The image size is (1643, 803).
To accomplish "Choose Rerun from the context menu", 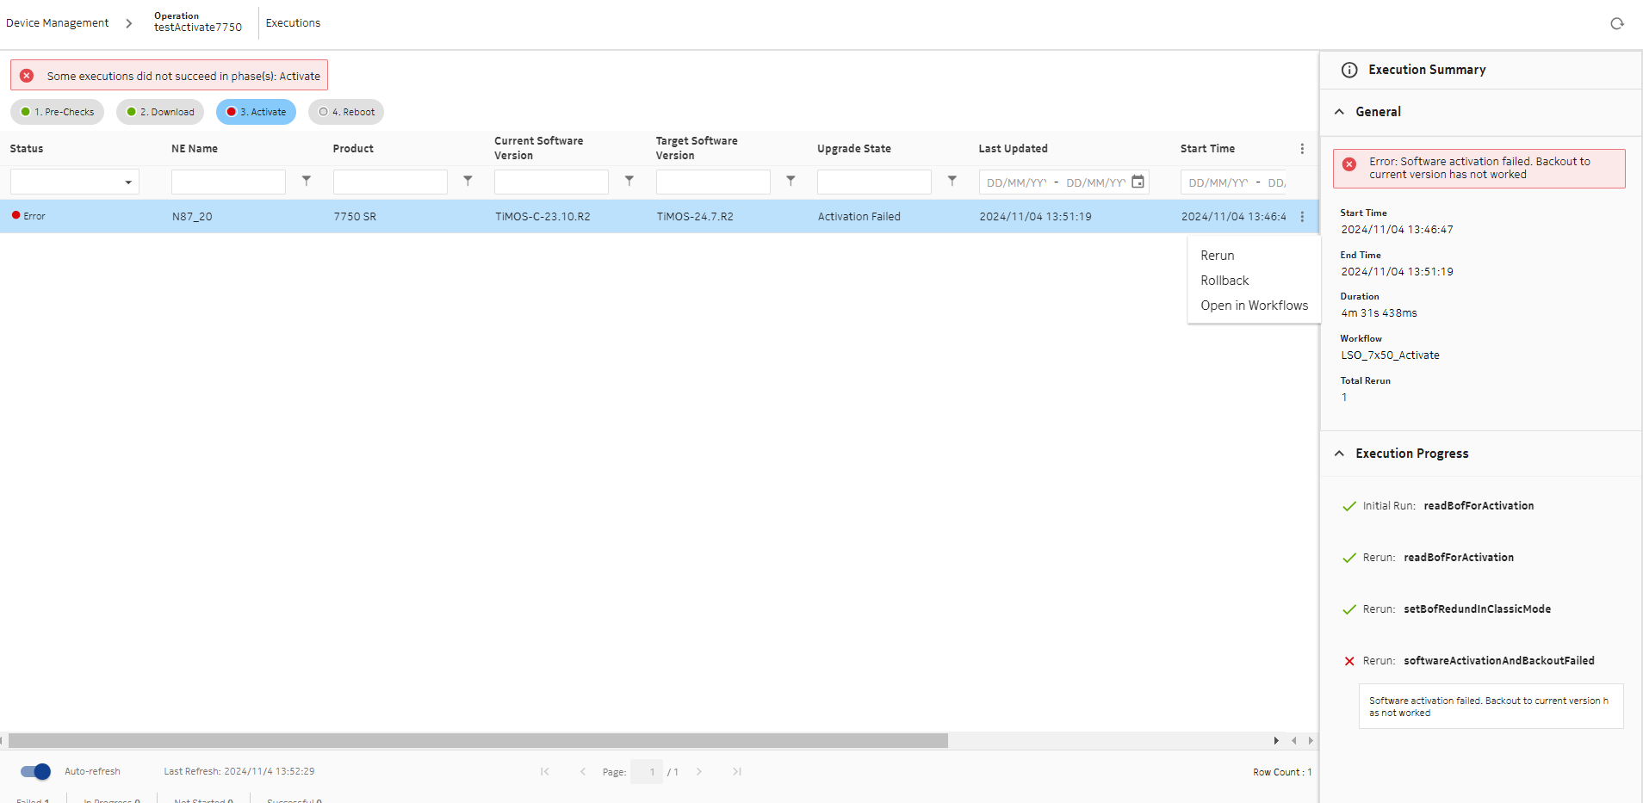I will click(x=1217, y=256).
